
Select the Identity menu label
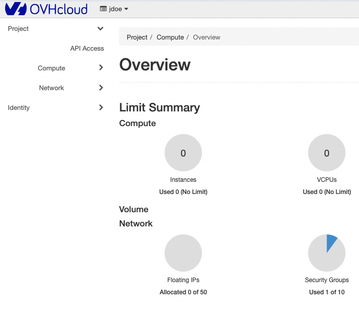tap(19, 108)
